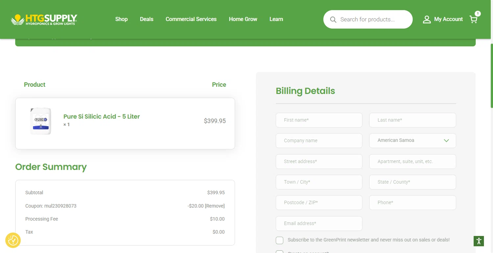Image resolution: width=493 pixels, height=253 pixels.
Task: Click the page vertical scrollbar
Action: click(x=491, y=76)
